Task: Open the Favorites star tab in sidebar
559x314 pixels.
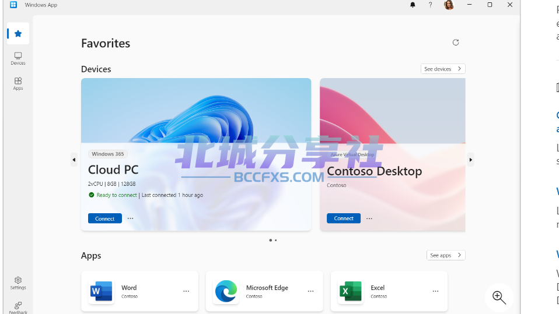Action: [18, 33]
